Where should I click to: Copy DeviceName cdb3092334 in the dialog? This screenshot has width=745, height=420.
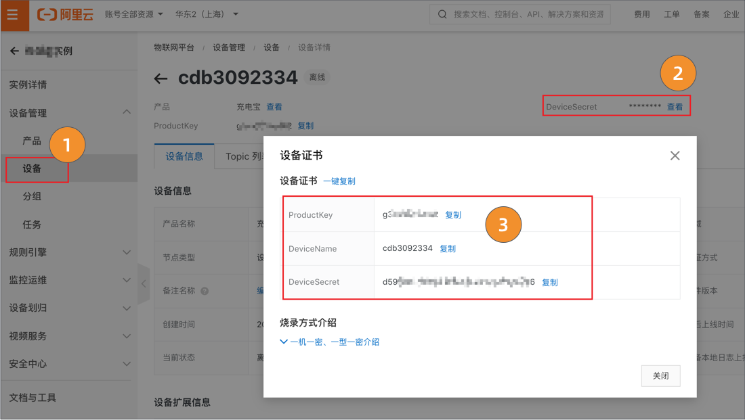(x=448, y=249)
